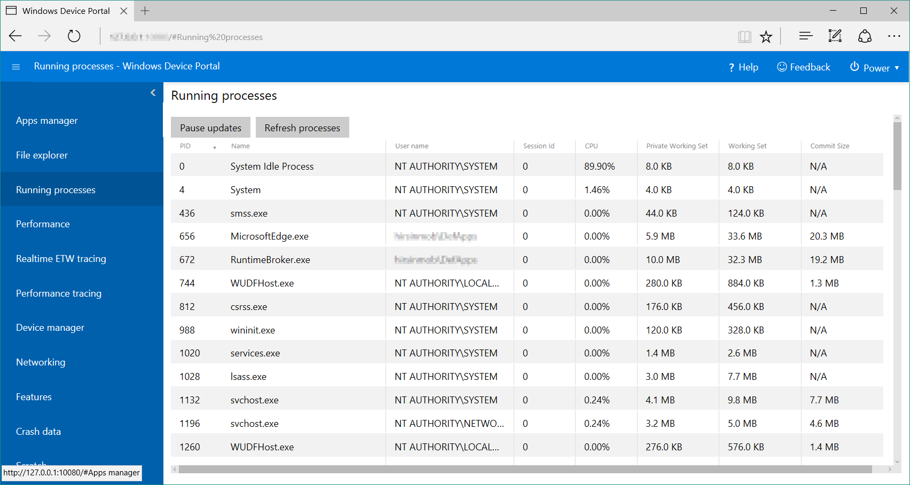Open the Apps manager section
The width and height of the screenshot is (910, 485).
coord(46,121)
